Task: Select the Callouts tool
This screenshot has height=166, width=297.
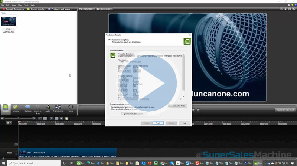Action: 27,108
